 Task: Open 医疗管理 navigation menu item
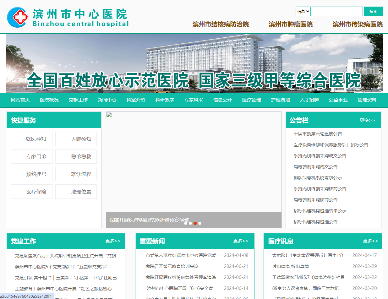252,100
